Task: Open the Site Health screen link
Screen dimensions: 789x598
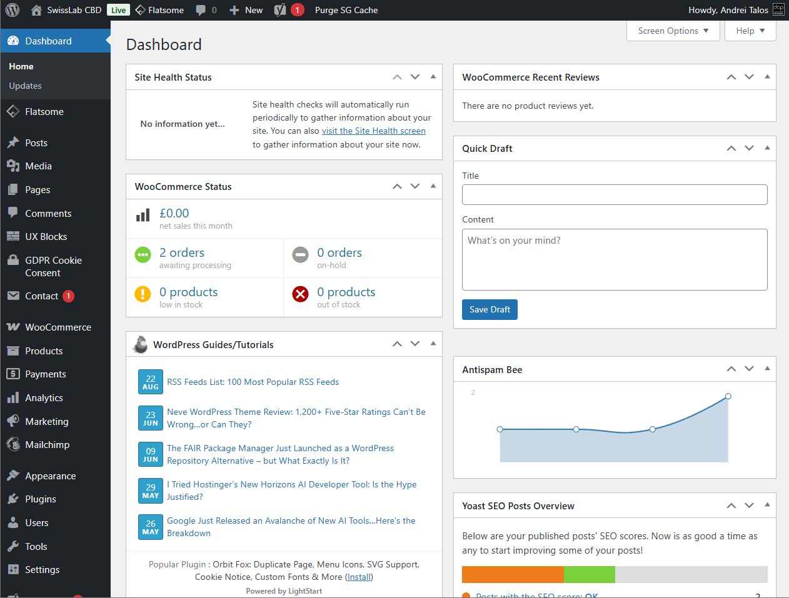Action: pos(373,131)
